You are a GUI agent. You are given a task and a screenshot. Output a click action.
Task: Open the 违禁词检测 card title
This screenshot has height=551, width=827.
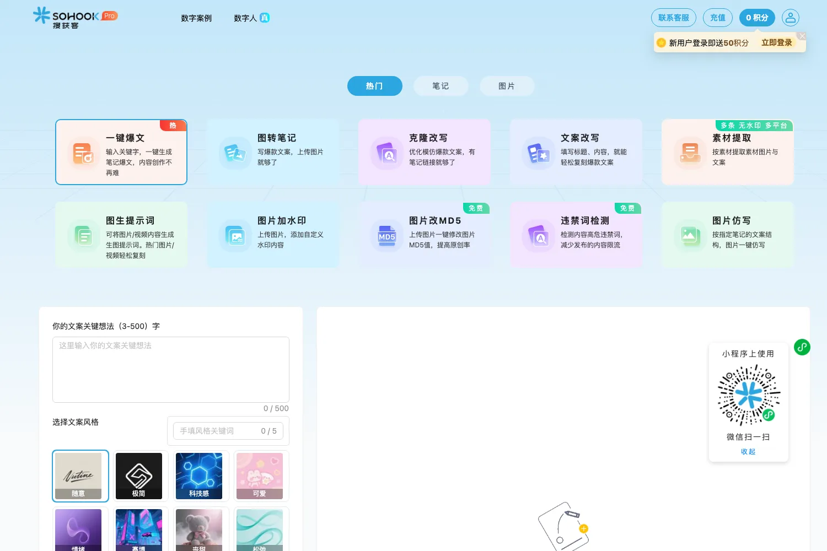[585, 220]
